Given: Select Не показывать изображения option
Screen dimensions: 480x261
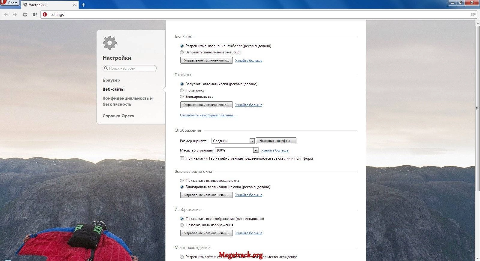Looking at the screenshot, I should tap(182, 225).
